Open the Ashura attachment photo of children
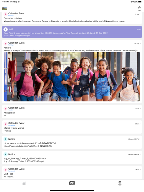Image resolution: width=144 pixels, height=192 pixels. [72, 77]
